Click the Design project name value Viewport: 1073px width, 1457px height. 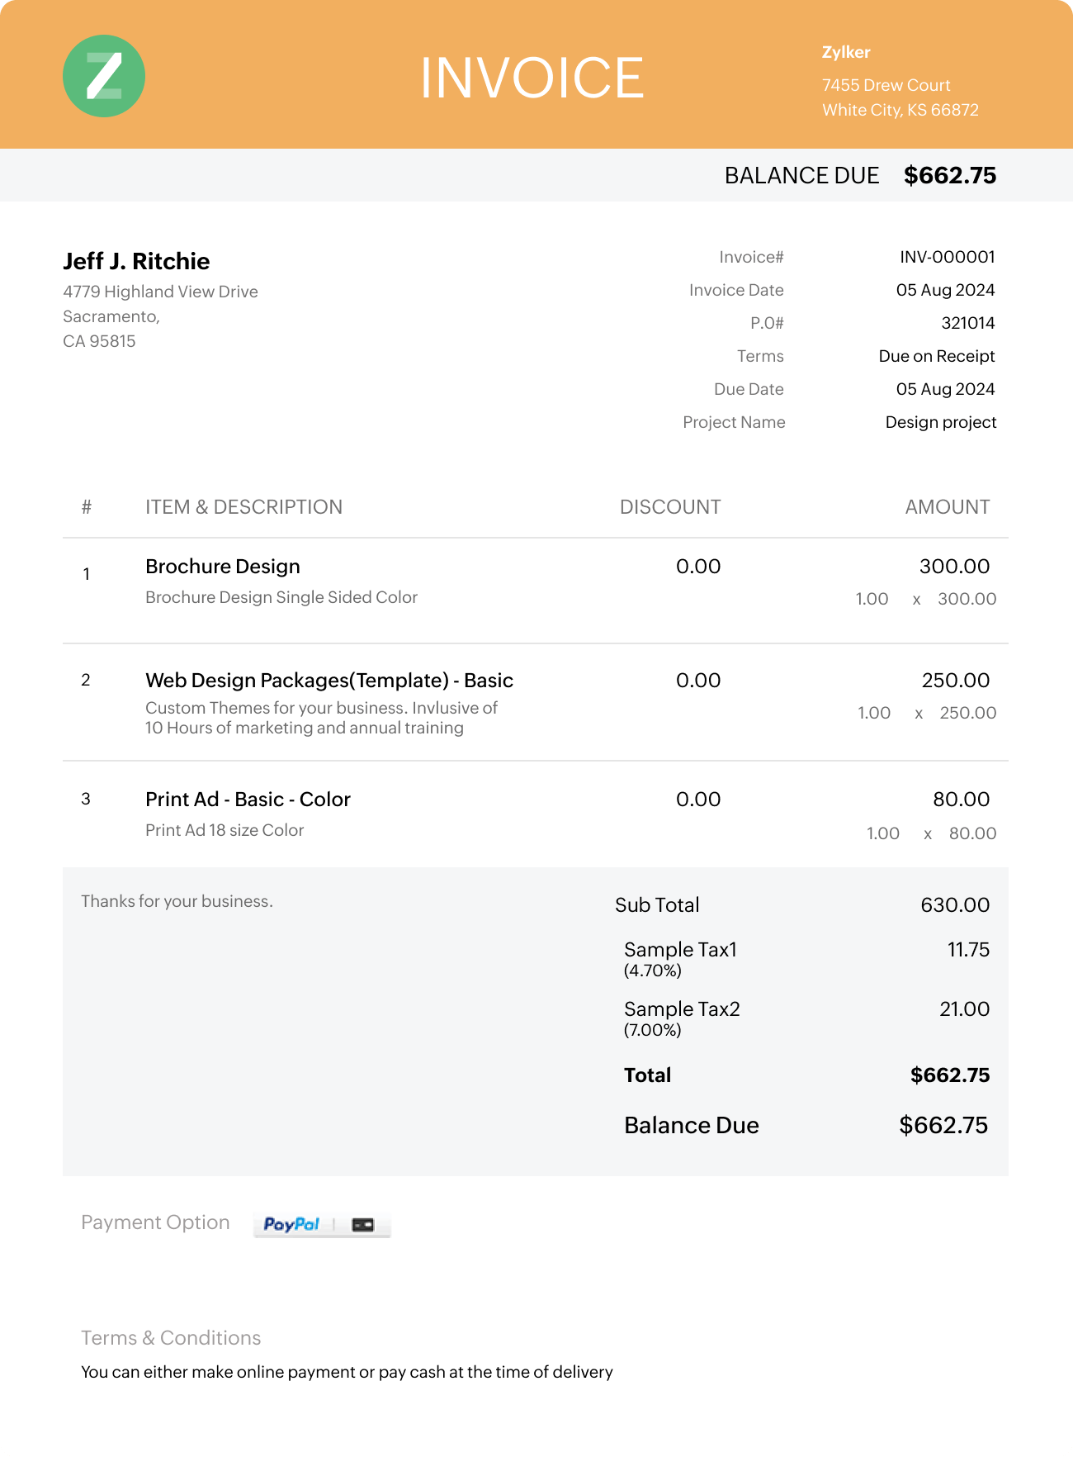941,422
